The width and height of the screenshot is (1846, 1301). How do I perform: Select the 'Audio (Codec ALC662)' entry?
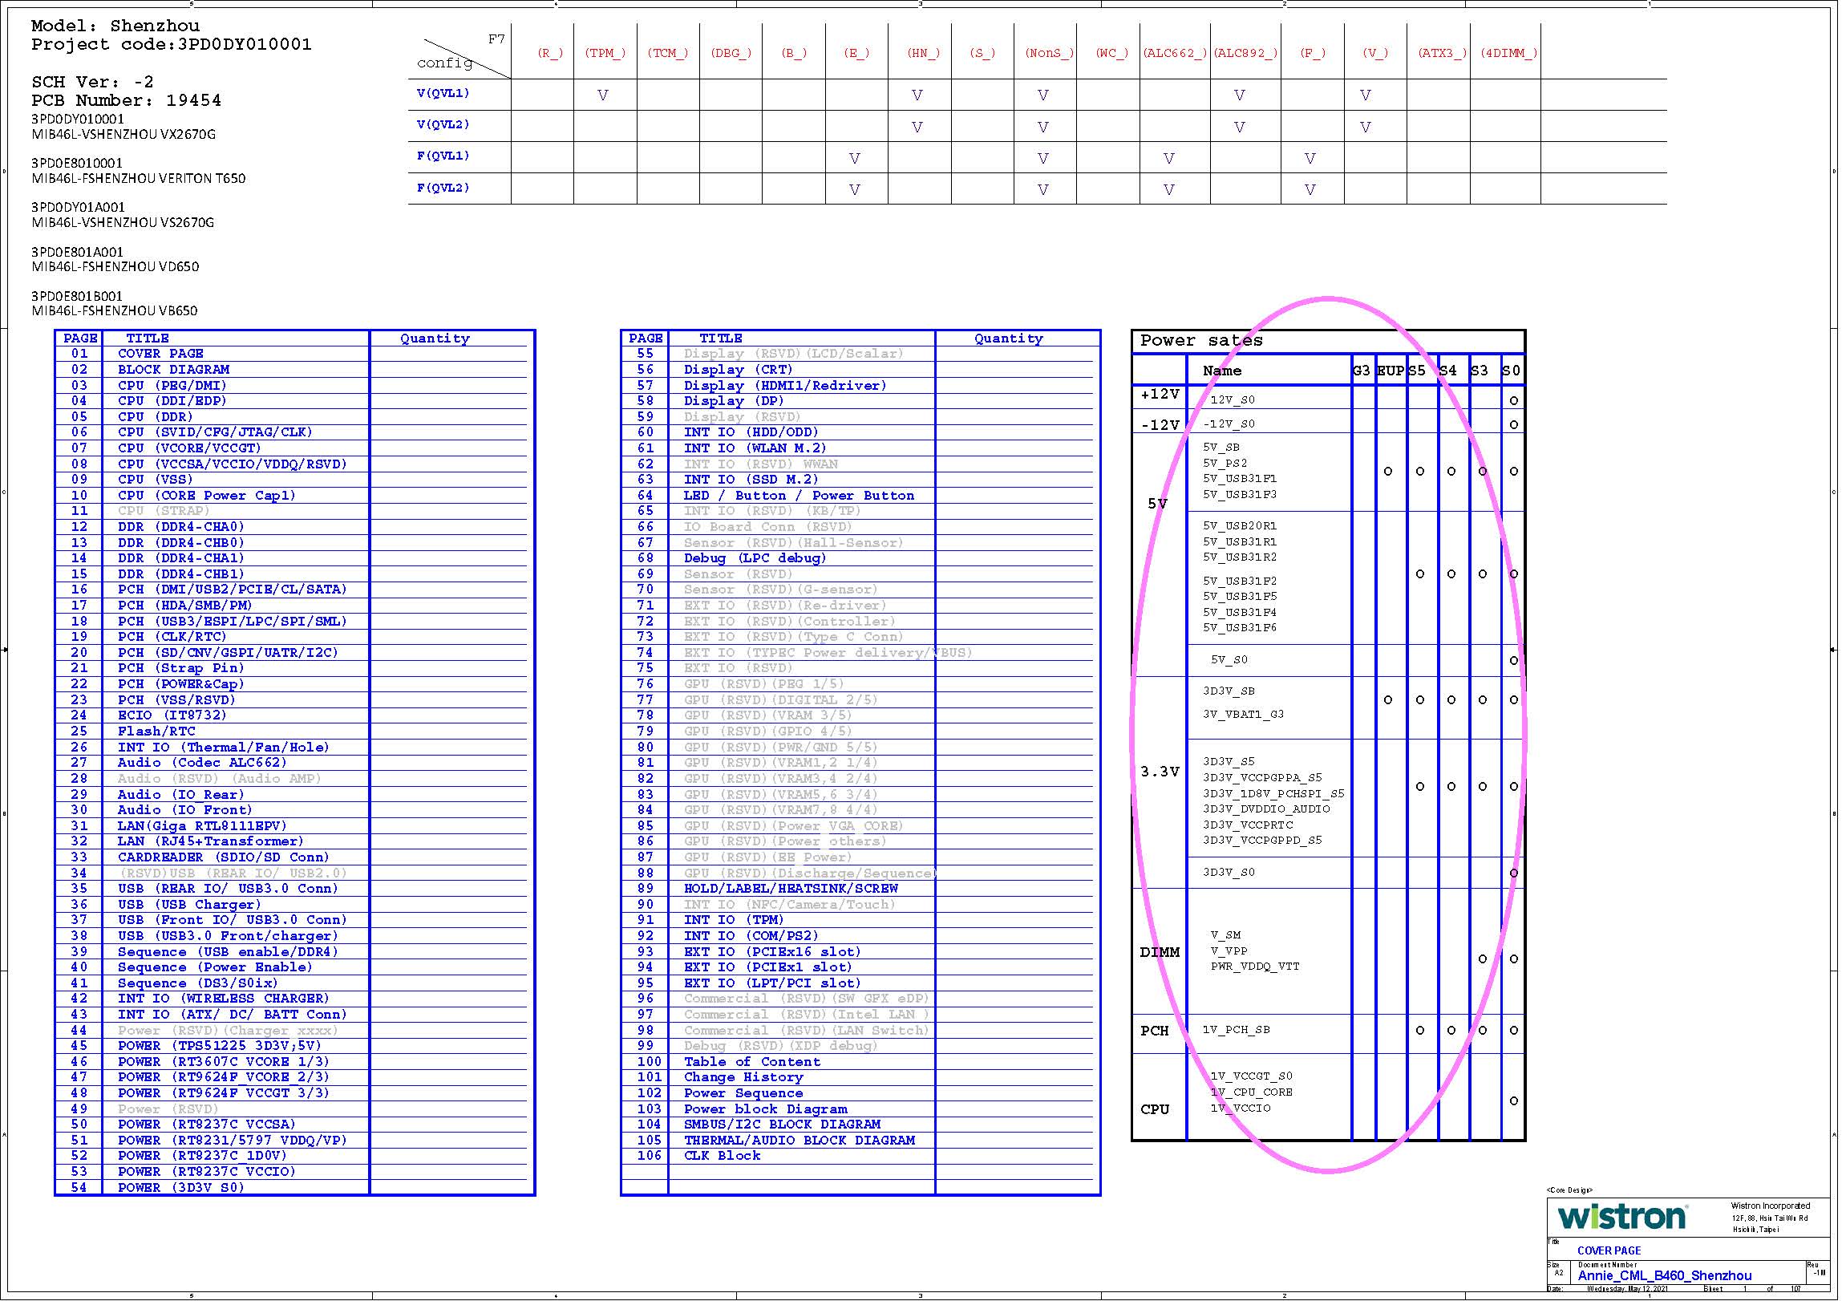coord(203,764)
